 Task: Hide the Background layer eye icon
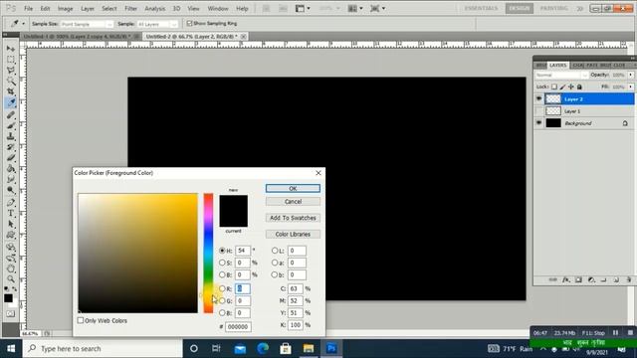[x=538, y=123]
